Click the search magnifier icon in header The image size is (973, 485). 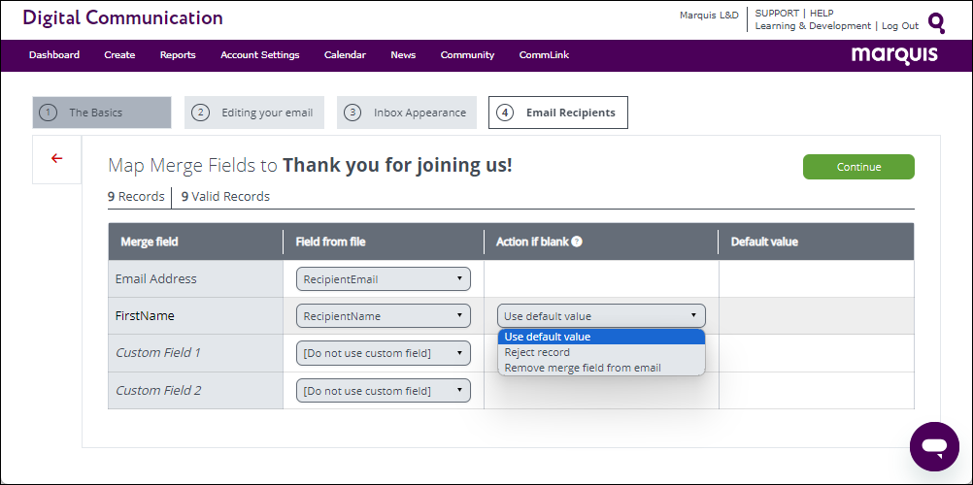[936, 22]
